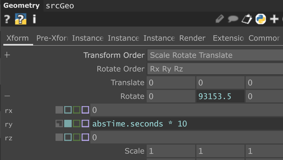Open Rotate Order dropdown menu
The height and width of the screenshot is (160, 283).
coord(215,69)
